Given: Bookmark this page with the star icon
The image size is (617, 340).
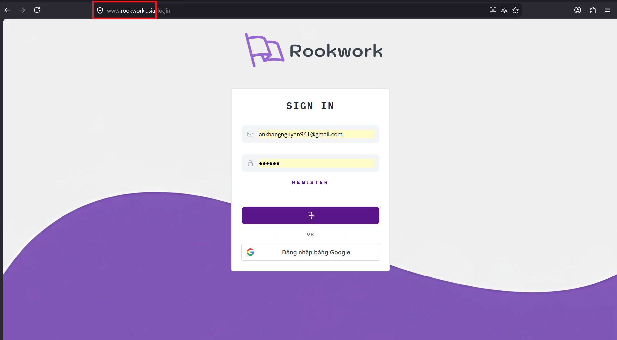Looking at the screenshot, I should click(x=515, y=10).
